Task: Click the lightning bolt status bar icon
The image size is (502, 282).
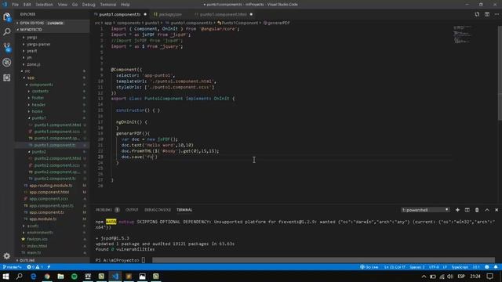Action: tap(49, 267)
